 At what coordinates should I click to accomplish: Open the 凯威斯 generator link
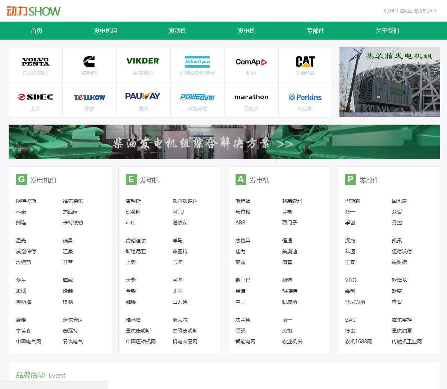point(290,302)
